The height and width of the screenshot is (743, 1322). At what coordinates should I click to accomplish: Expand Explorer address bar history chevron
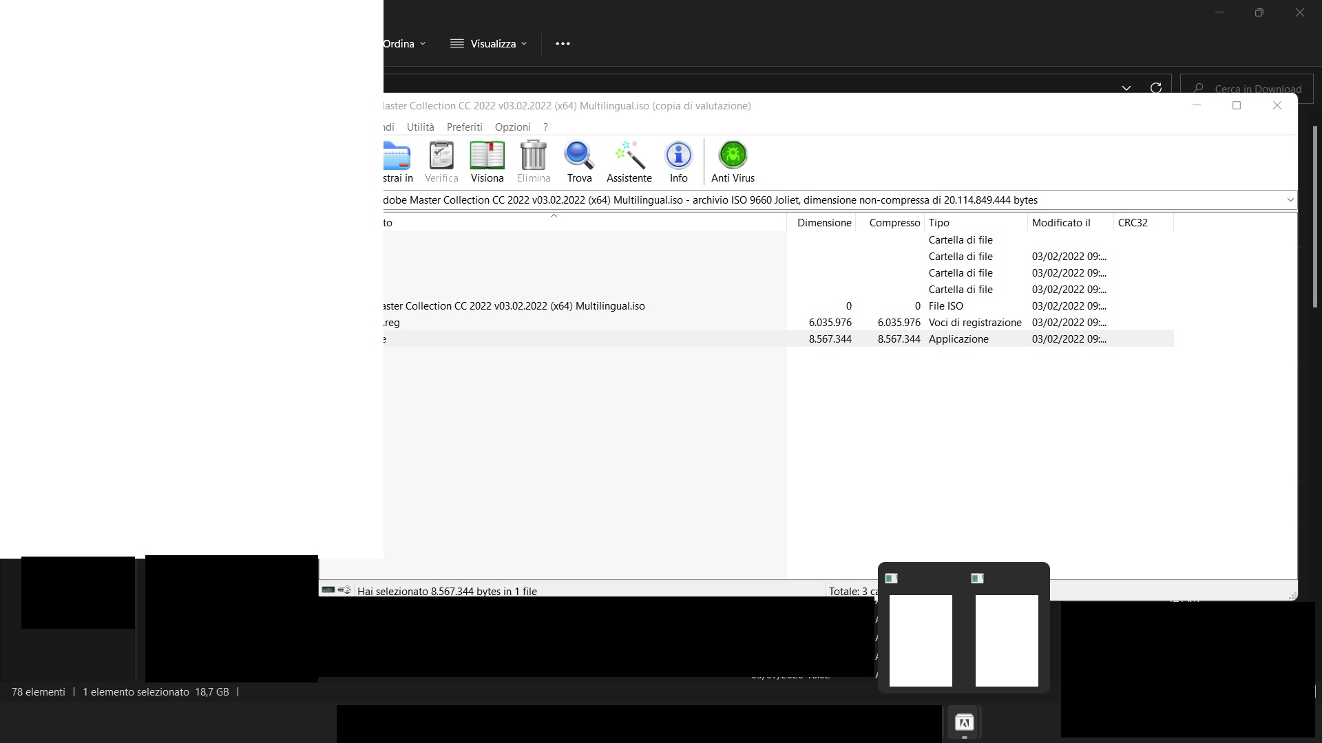tap(1126, 88)
